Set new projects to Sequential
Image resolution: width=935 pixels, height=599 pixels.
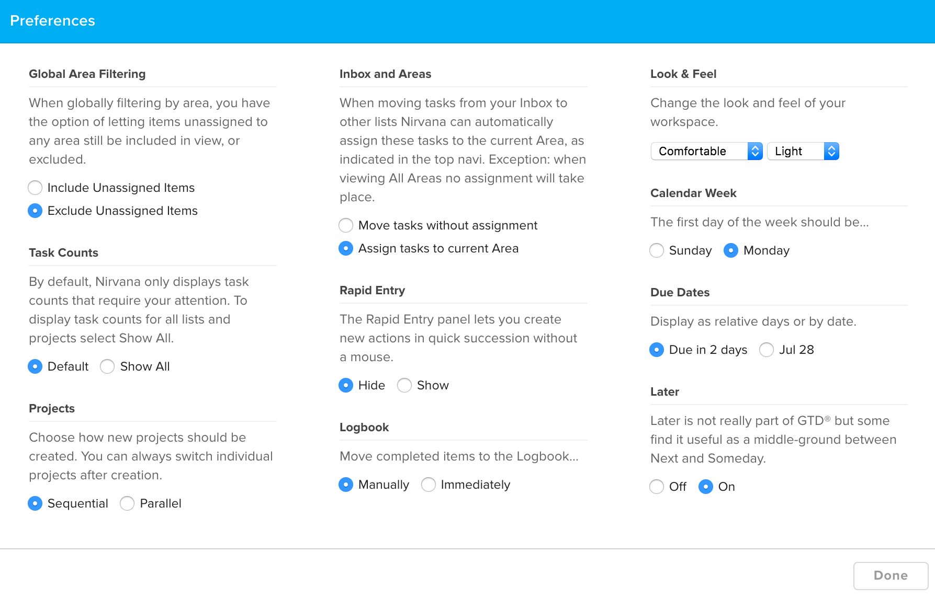pos(35,503)
